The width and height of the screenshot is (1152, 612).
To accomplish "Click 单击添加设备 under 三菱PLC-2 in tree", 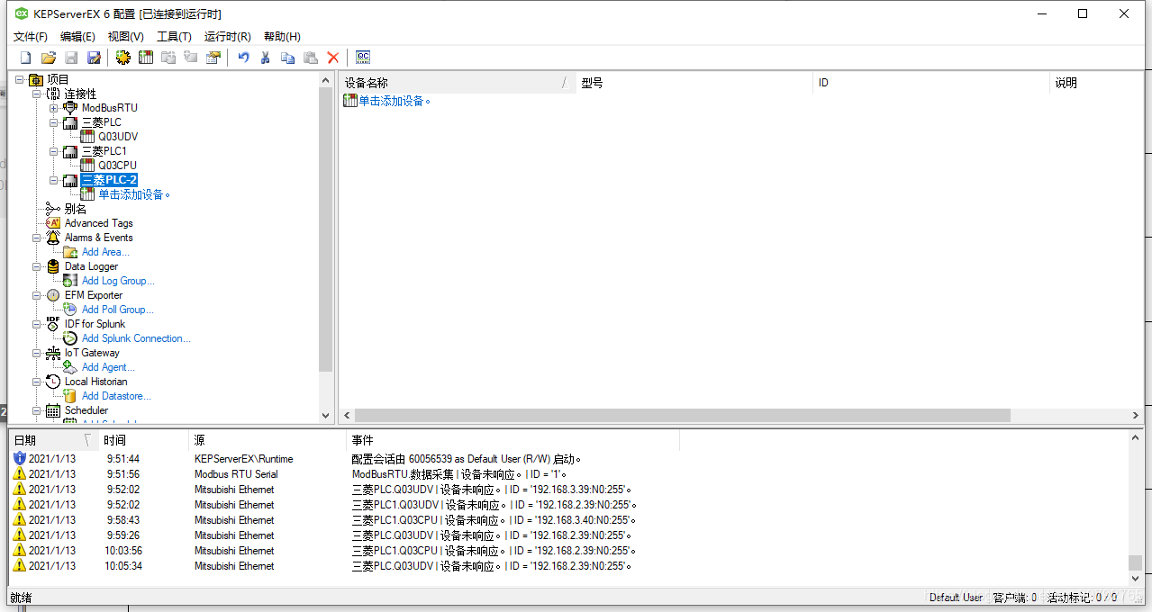I will (x=134, y=194).
